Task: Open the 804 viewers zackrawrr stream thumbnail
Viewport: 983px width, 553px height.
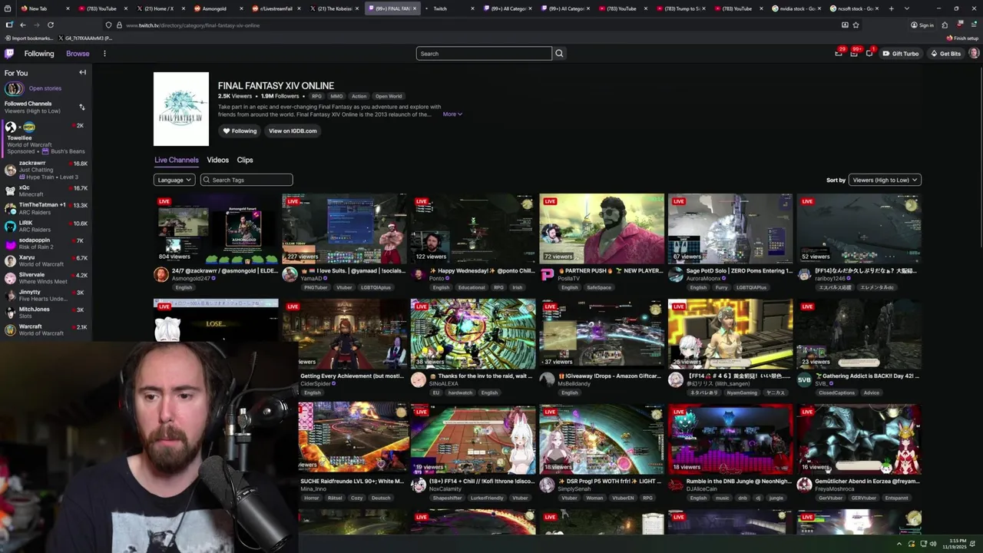Action: click(x=216, y=229)
